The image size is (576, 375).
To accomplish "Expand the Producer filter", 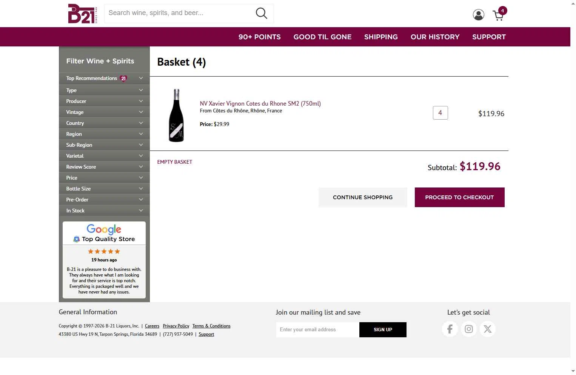I will [x=104, y=101].
